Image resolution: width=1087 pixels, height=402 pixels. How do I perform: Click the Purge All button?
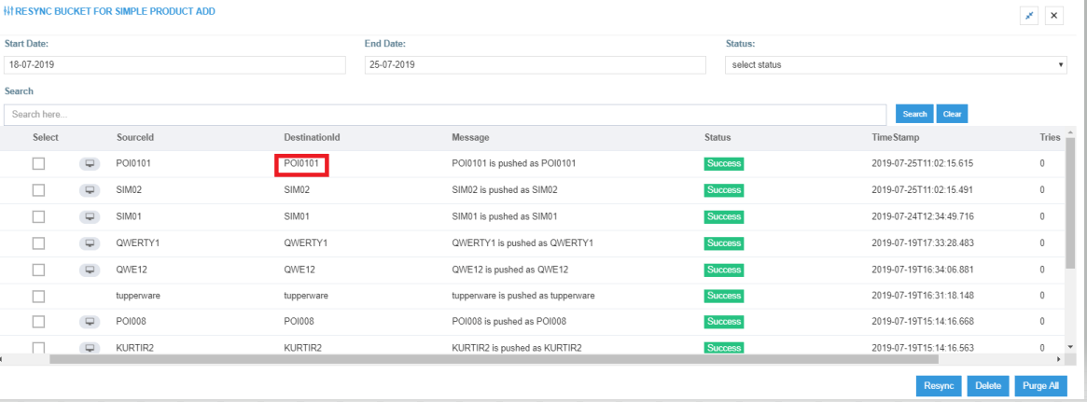[x=1038, y=386]
